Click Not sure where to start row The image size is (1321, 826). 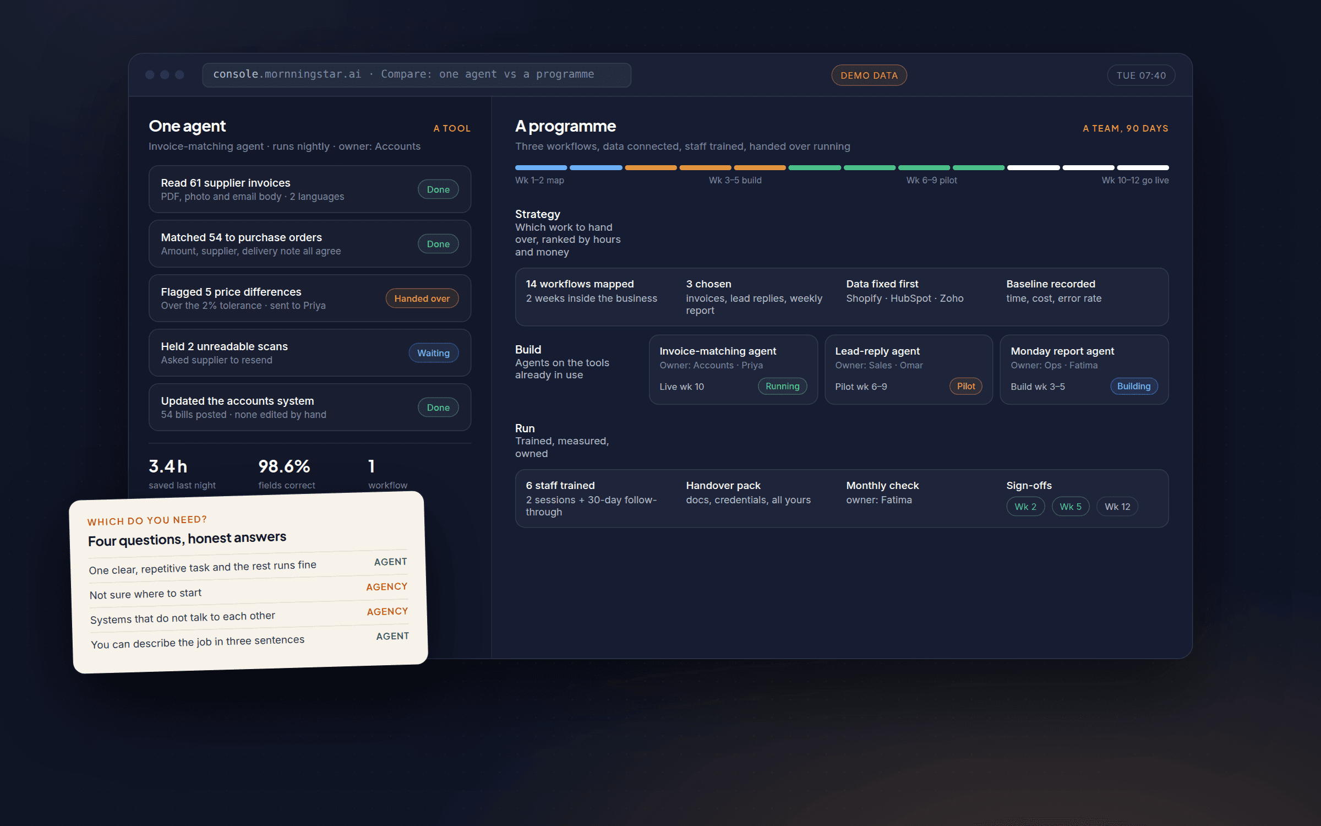click(249, 590)
